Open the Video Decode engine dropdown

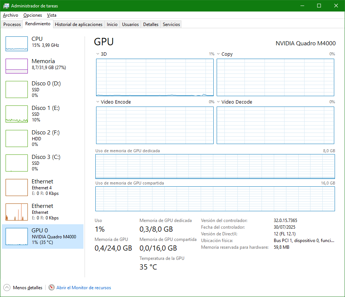pos(218,102)
